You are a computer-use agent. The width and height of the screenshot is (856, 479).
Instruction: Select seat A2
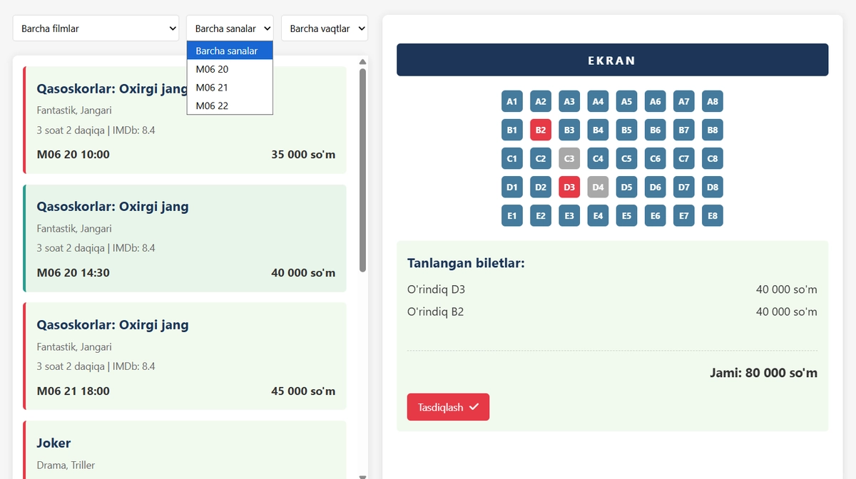[541, 101]
